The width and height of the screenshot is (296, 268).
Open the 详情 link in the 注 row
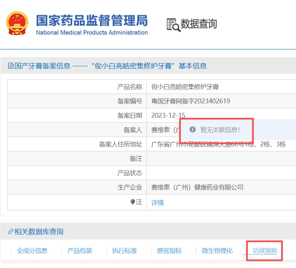(157, 202)
